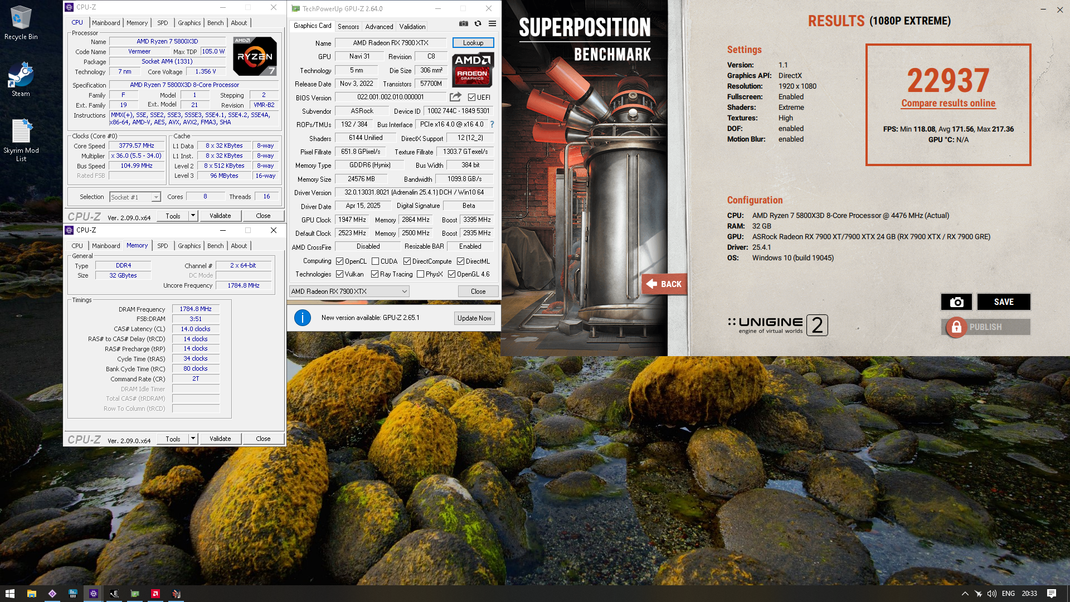Click the locked PUBLISH button
The height and width of the screenshot is (602, 1070).
[986, 327]
